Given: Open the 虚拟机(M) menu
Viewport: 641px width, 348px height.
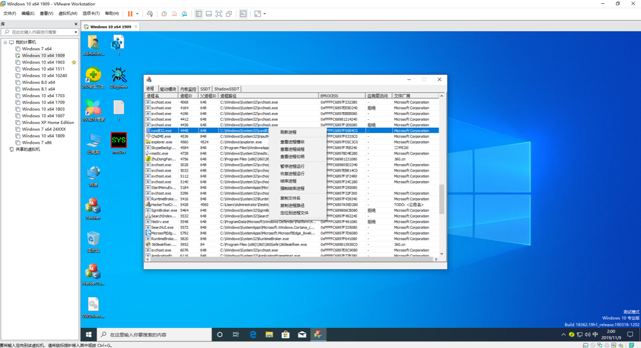Looking at the screenshot, I should 67,14.
